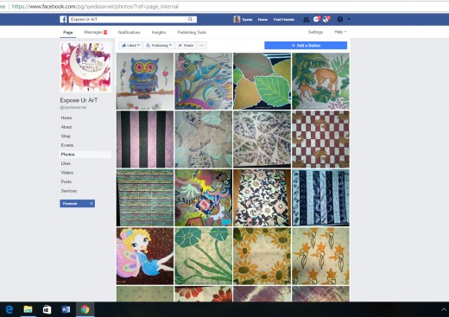
Task: Click the Syeda profile name
Action: [x=247, y=20]
